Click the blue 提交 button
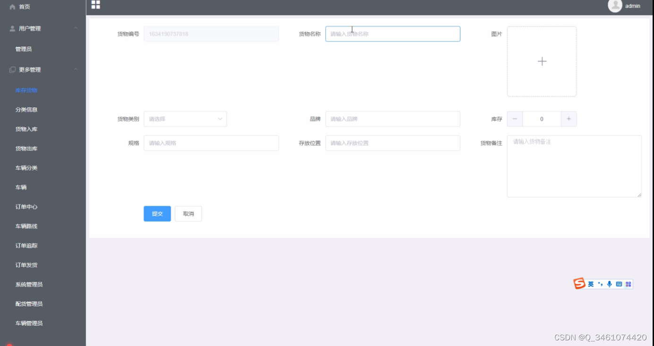The width and height of the screenshot is (654, 346). tap(157, 214)
